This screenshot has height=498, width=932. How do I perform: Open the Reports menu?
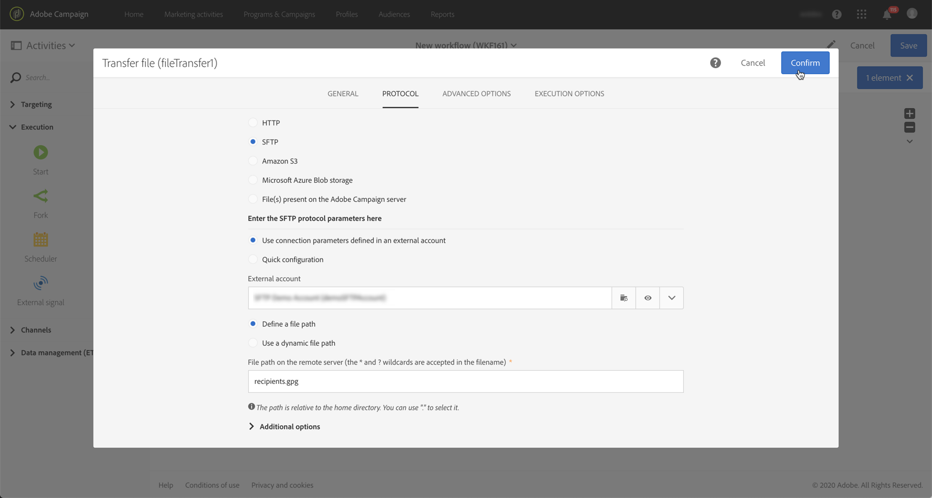(442, 14)
